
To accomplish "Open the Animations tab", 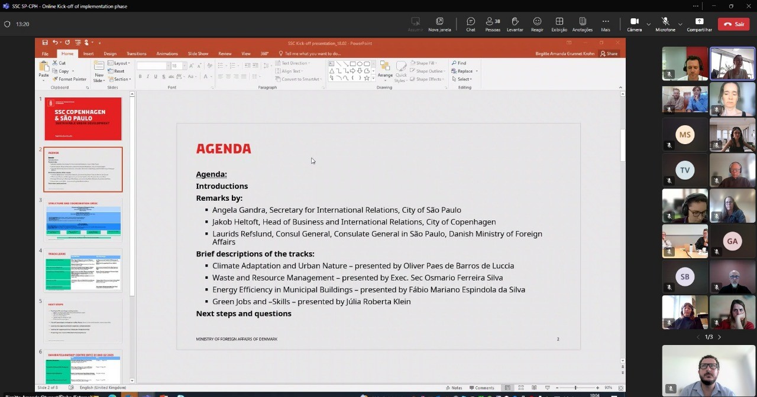I will (x=167, y=54).
